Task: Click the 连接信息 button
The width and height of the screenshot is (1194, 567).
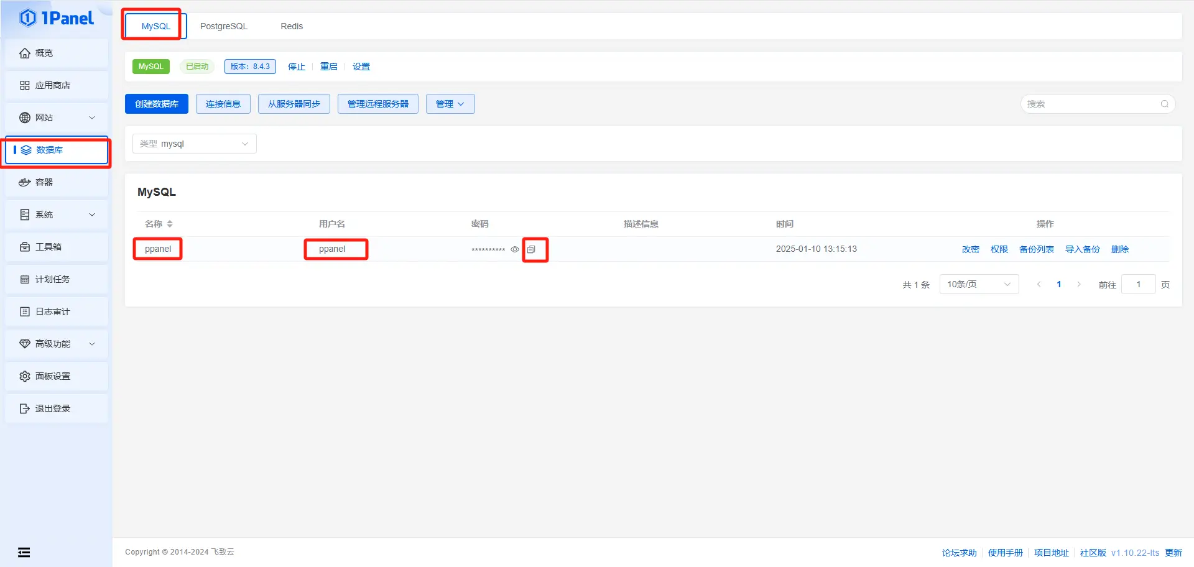Action: click(x=223, y=104)
